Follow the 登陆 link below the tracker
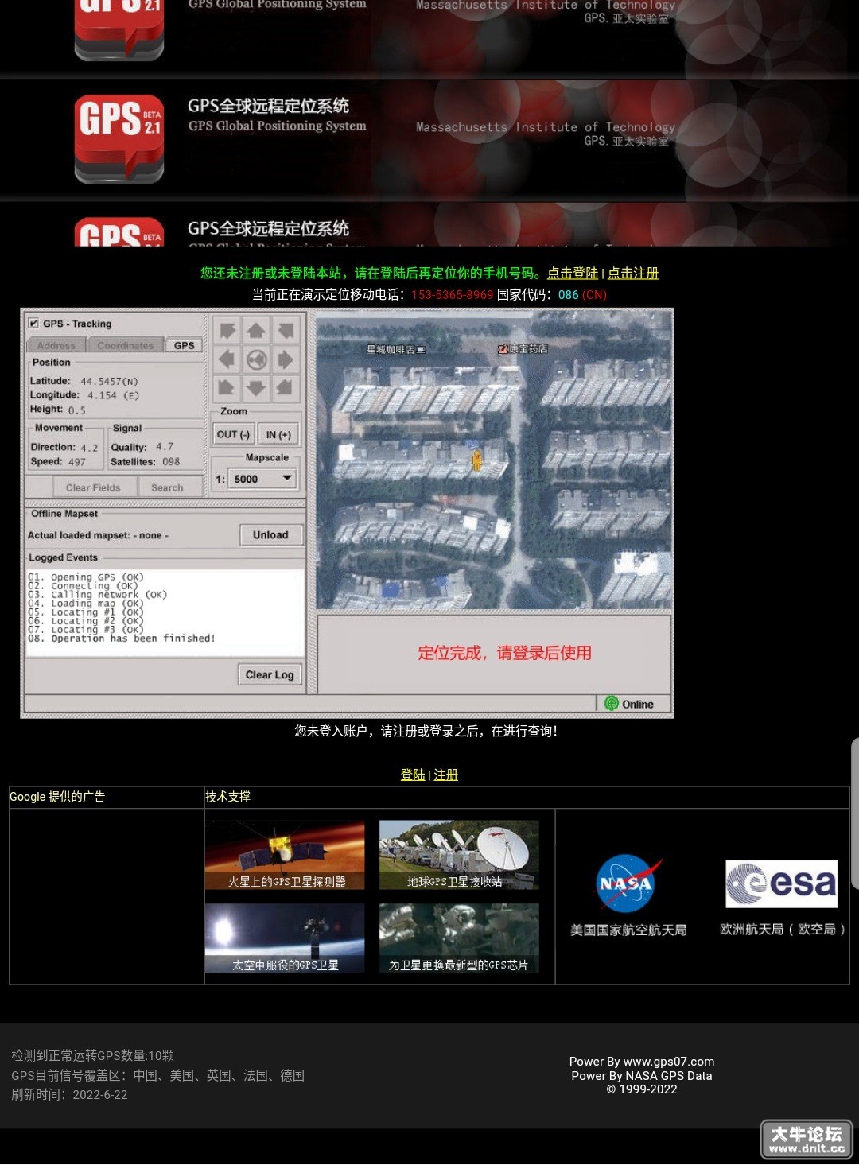859x1165 pixels. coord(413,775)
